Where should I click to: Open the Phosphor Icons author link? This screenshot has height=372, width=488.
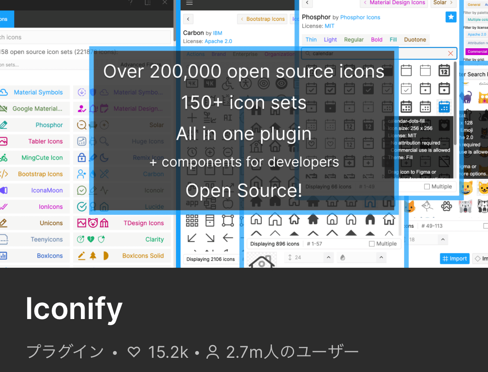(x=360, y=18)
